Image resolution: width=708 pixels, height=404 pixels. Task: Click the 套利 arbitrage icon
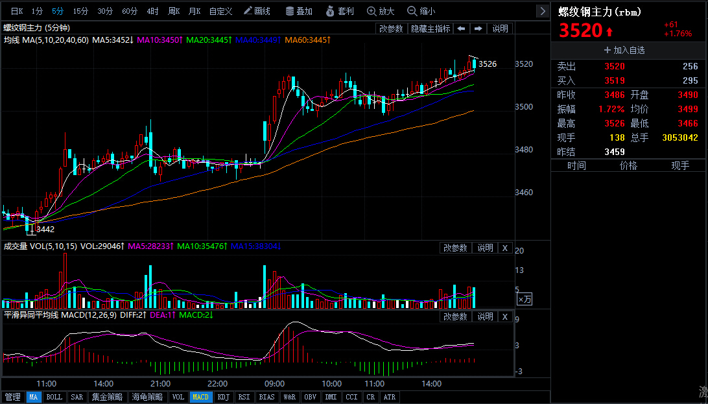(x=340, y=11)
